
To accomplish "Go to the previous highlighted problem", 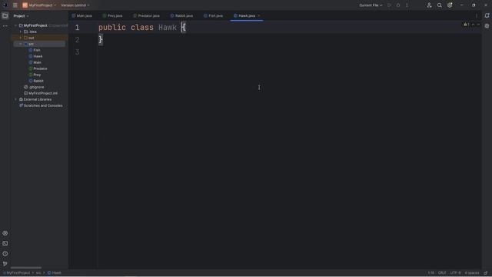I will 474,25.
